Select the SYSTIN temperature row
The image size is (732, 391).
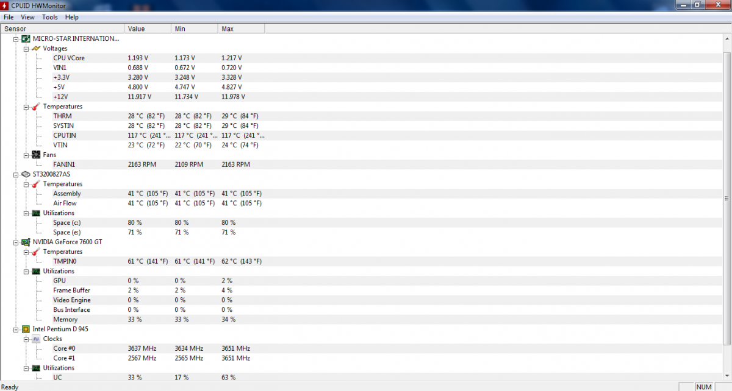(x=361, y=125)
